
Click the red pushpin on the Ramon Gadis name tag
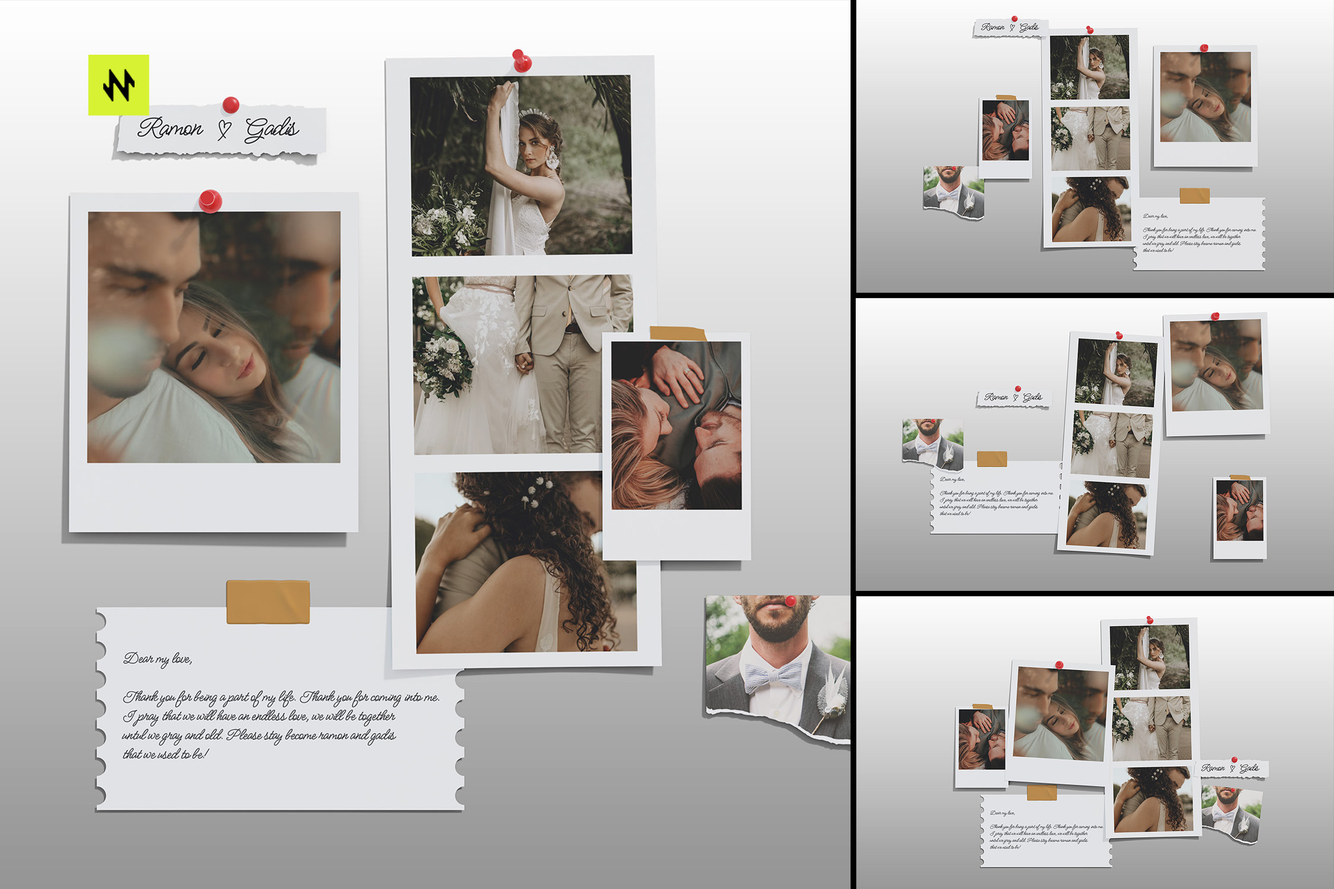point(230,105)
